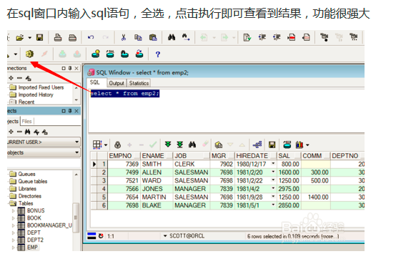Select the Imported History folder
The width and height of the screenshot is (416, 279).
36,94
